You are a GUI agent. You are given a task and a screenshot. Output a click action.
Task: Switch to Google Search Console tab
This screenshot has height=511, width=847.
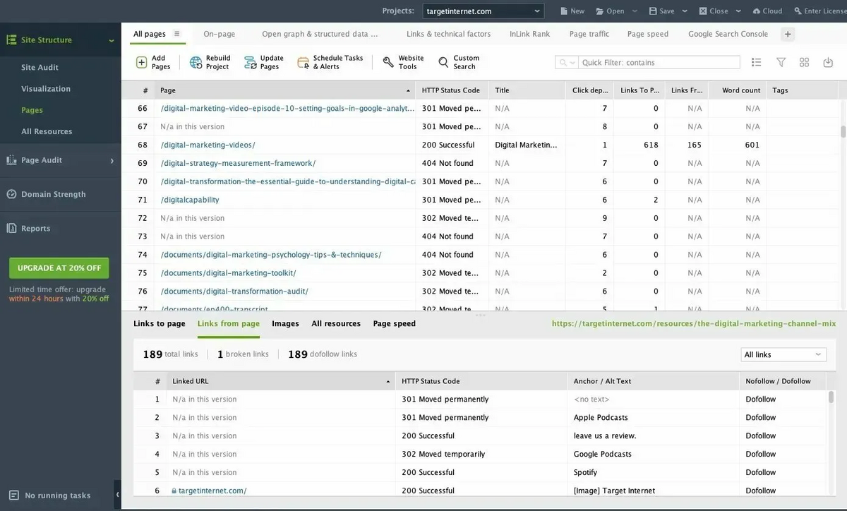point(728,34)
